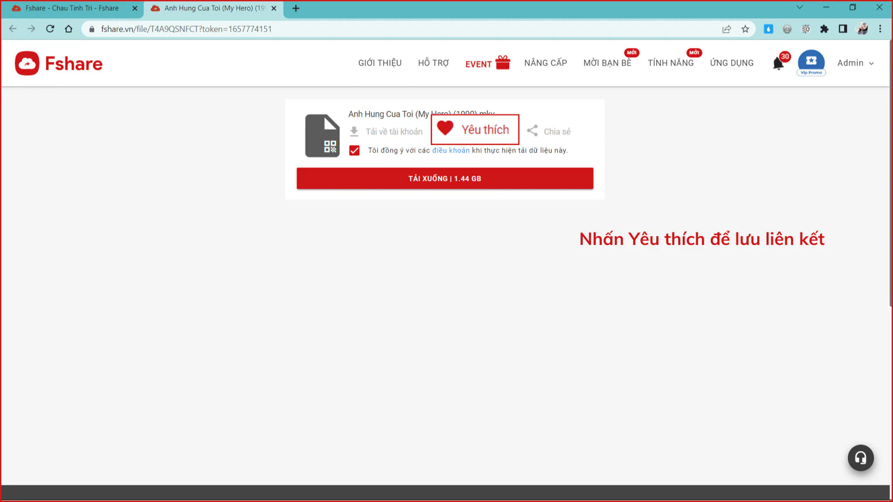Screen dimensions: 893x502
Task: Open the tab search chevron
Action: pyautogui.click(x=800, y=7)
